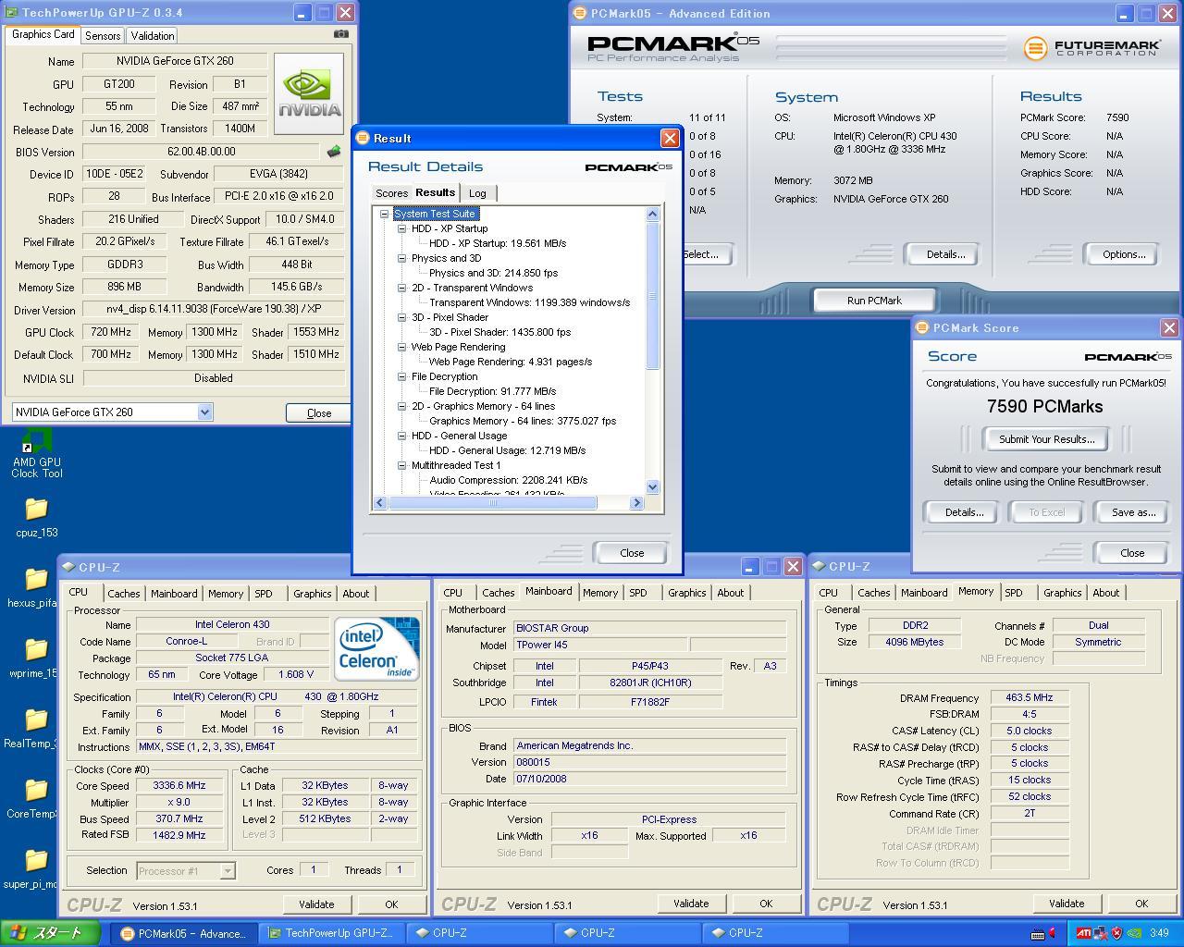Click the Intel Celeron inside logo
1184x947 pixels.
coord(376,649)
